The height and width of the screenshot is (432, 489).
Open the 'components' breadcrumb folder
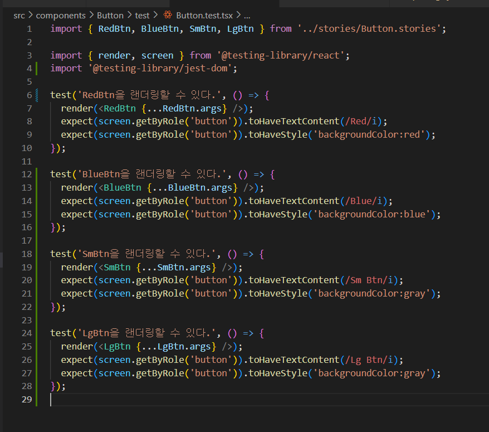pos(61,15)
